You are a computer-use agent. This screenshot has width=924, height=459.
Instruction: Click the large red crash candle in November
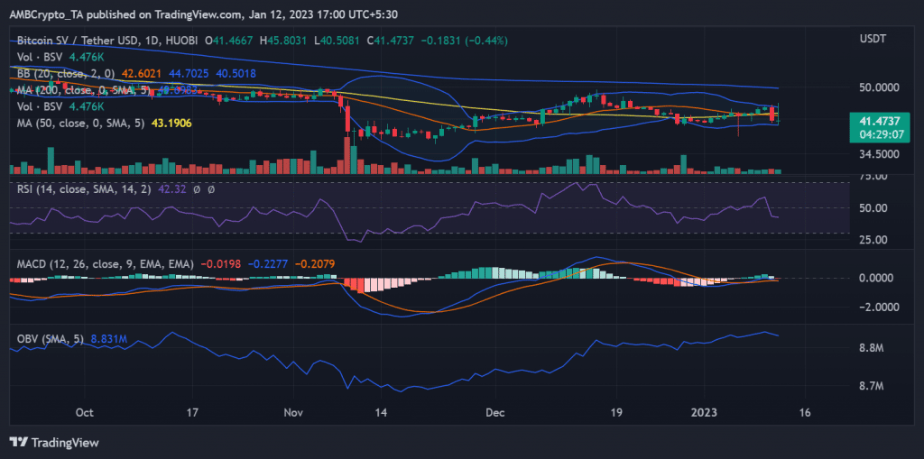click(x=347, y=116)
